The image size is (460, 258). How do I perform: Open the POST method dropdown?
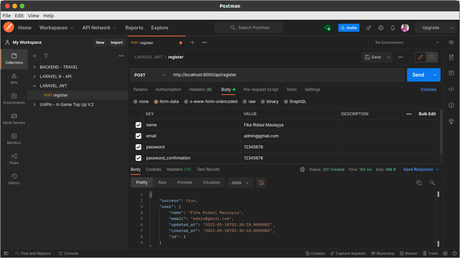click(x=150, y=75)
